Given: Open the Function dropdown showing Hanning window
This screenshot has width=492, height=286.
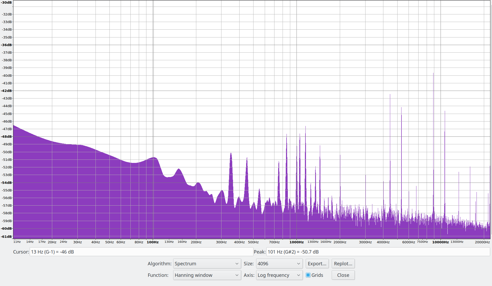Looking at the screenshot, I should click(x=207, y=275).
